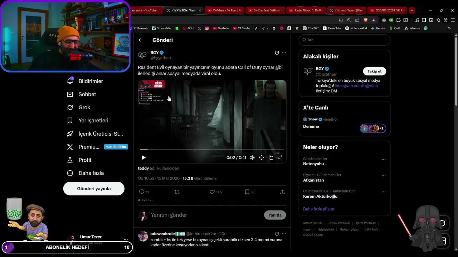Click Daha fazla göster link

[x=318, y=209]
